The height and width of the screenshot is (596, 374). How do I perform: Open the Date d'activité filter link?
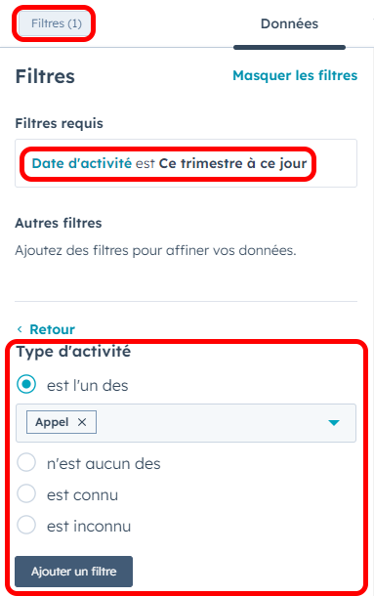(x=82, y=163)
